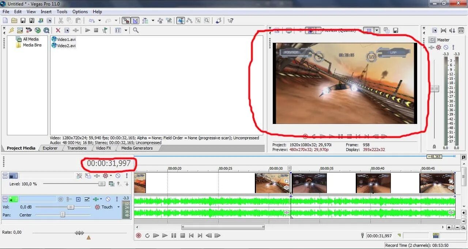The height and width of the screenshot is (249, 468).
Task: Click the What's This help icon
Action: coord(230,20)
